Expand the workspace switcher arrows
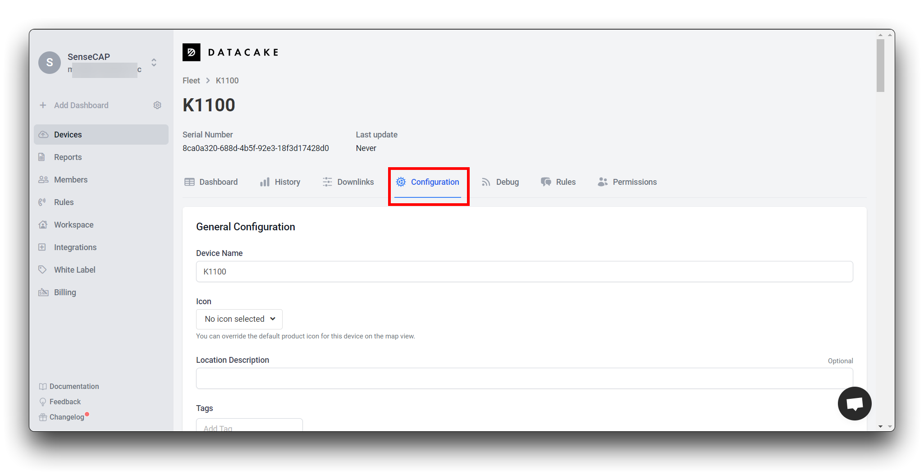The height and width of the screenshot is (475, 924). (x=154, y=62)
